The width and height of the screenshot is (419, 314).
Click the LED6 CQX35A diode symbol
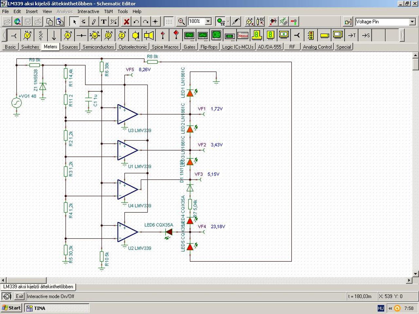click(x=169, y=232)
